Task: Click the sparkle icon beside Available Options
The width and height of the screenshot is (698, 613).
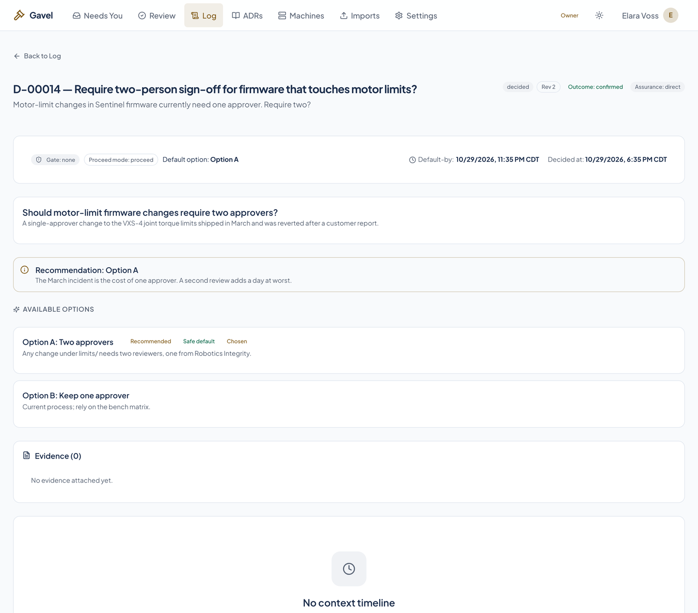Action: point(16,309)
